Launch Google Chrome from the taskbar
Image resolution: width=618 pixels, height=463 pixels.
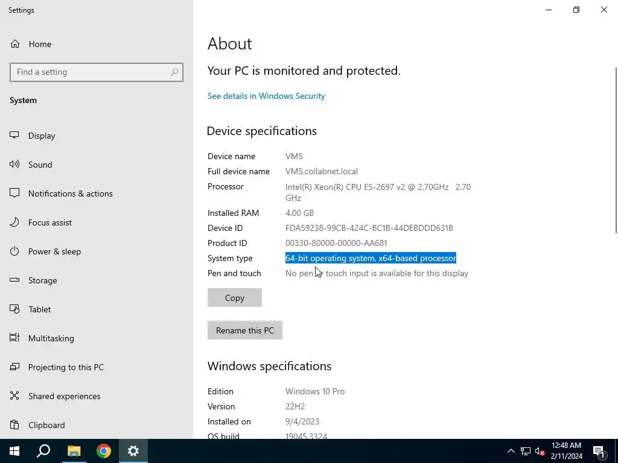[104, 451]
